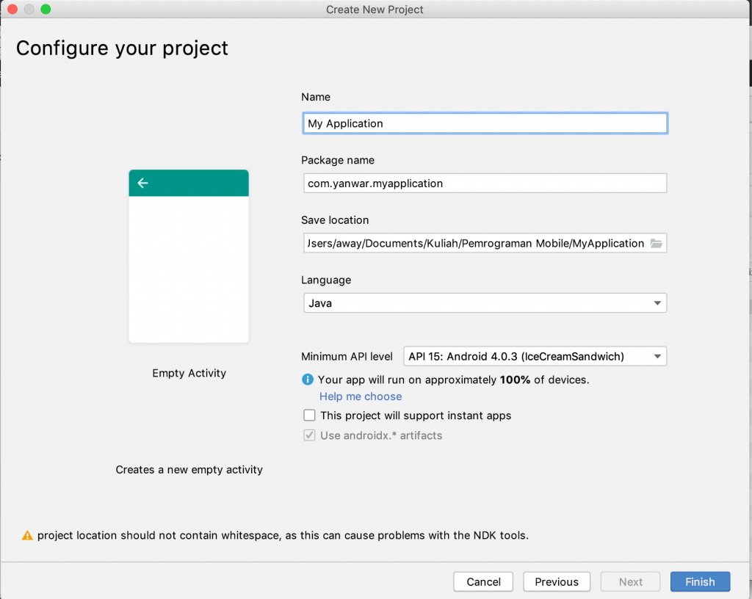Click into the Package name text field
The height and width of the screenshot is (599, 752).
485,184
